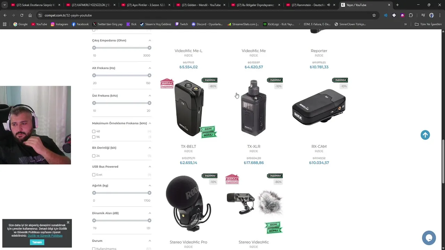Click the browser back arrow
445x250 pixels.
[x=5, y=15]
